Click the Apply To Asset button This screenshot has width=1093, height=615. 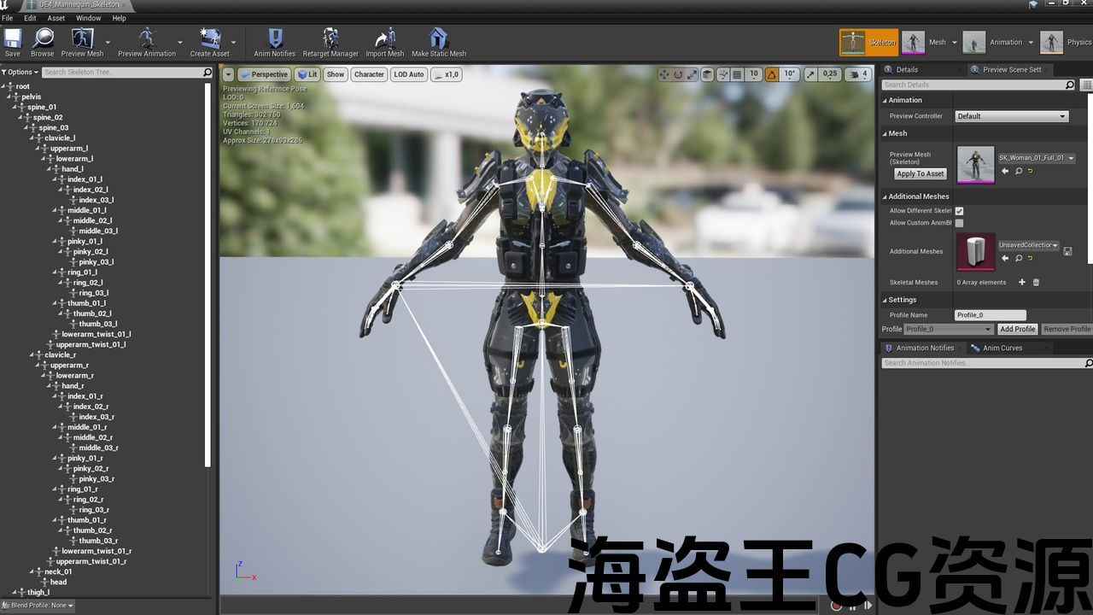[x=920, y=173]
